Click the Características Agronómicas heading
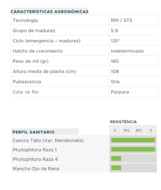161x190 pixels. coord(49,12)
